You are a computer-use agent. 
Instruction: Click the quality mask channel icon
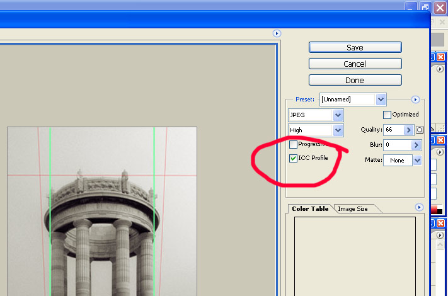click(x=420, y=130)
